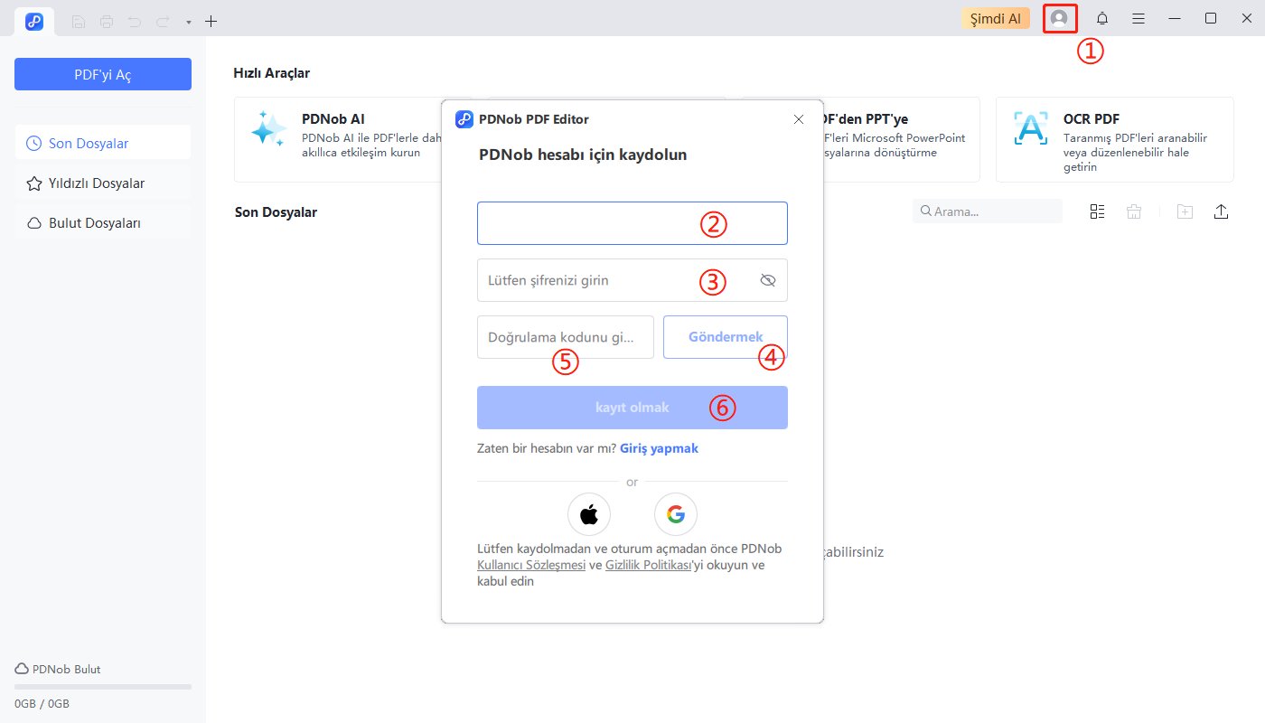The image size is (1265, 723).
Task: Sign up with Apple icon
Action: click(x=589, y=515)
